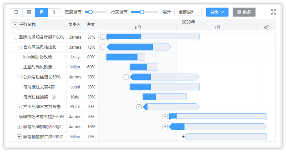Expand the 新增品牌旗舰店50家 task
The image size is (286, 152).
click(19, 127)
